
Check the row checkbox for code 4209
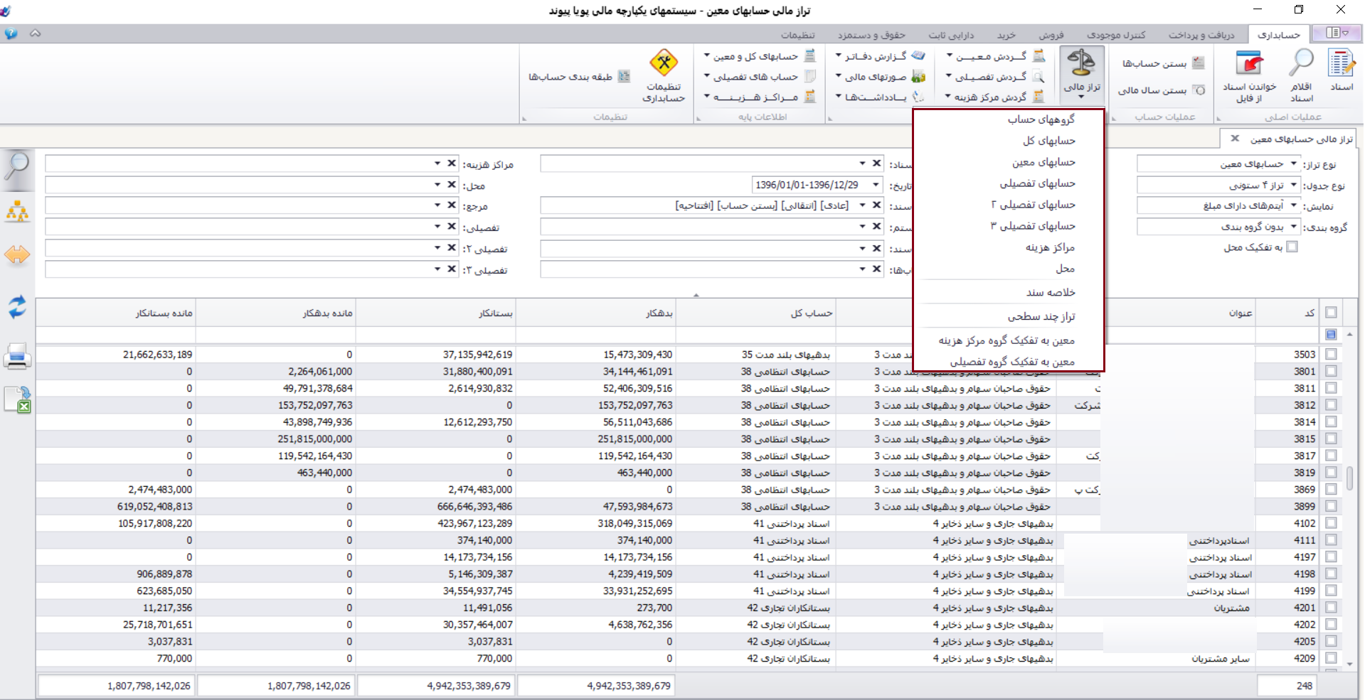(x=1331, y=658)
